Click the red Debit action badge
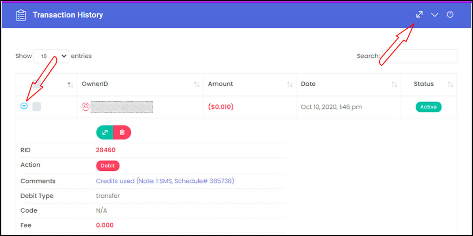 click(x=108, y=166)
